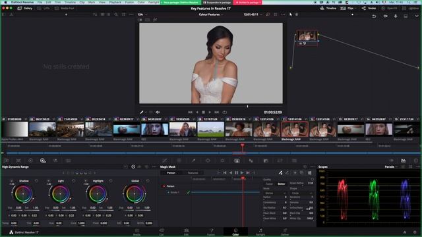Select clip 07 thumbnail
Viewport: 422px width, 237px height.
[183, 129]
